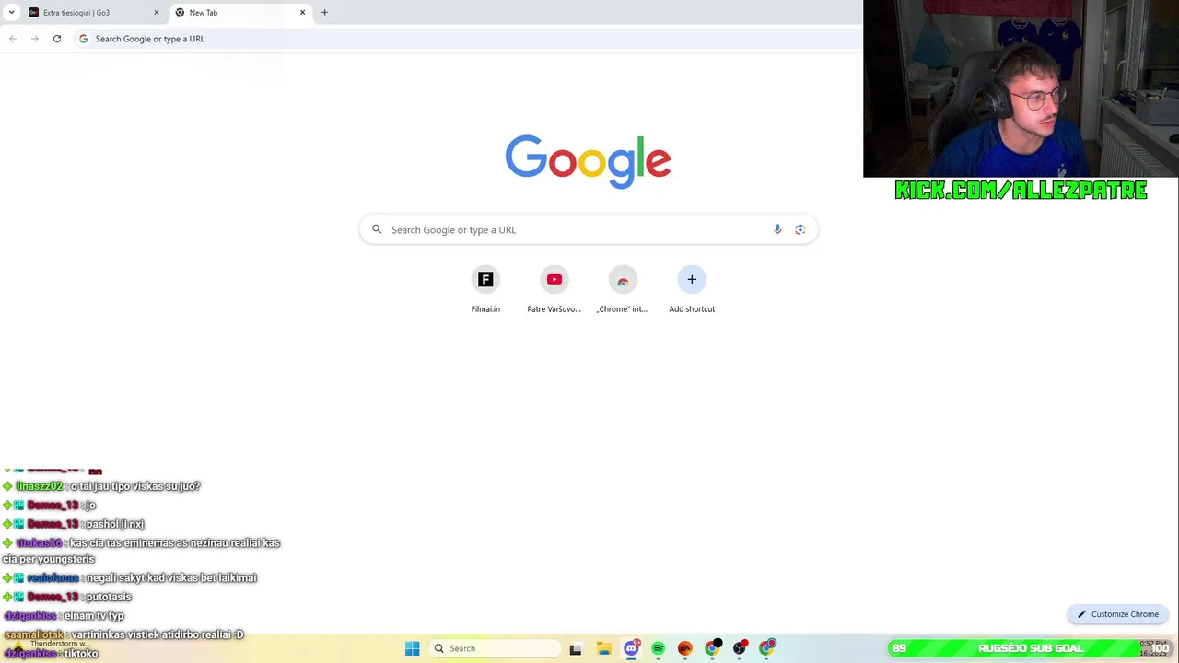
Task: Go back with the browser back arrow
Action: pyautogui.click(x=13, y=39)
